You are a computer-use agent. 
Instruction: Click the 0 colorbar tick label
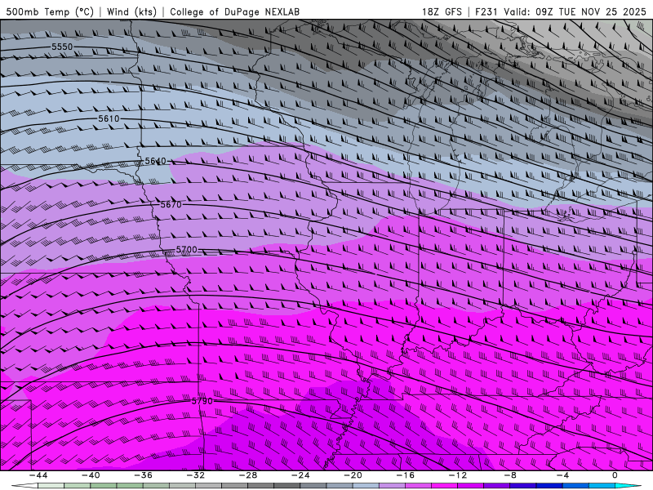(615, 475)
